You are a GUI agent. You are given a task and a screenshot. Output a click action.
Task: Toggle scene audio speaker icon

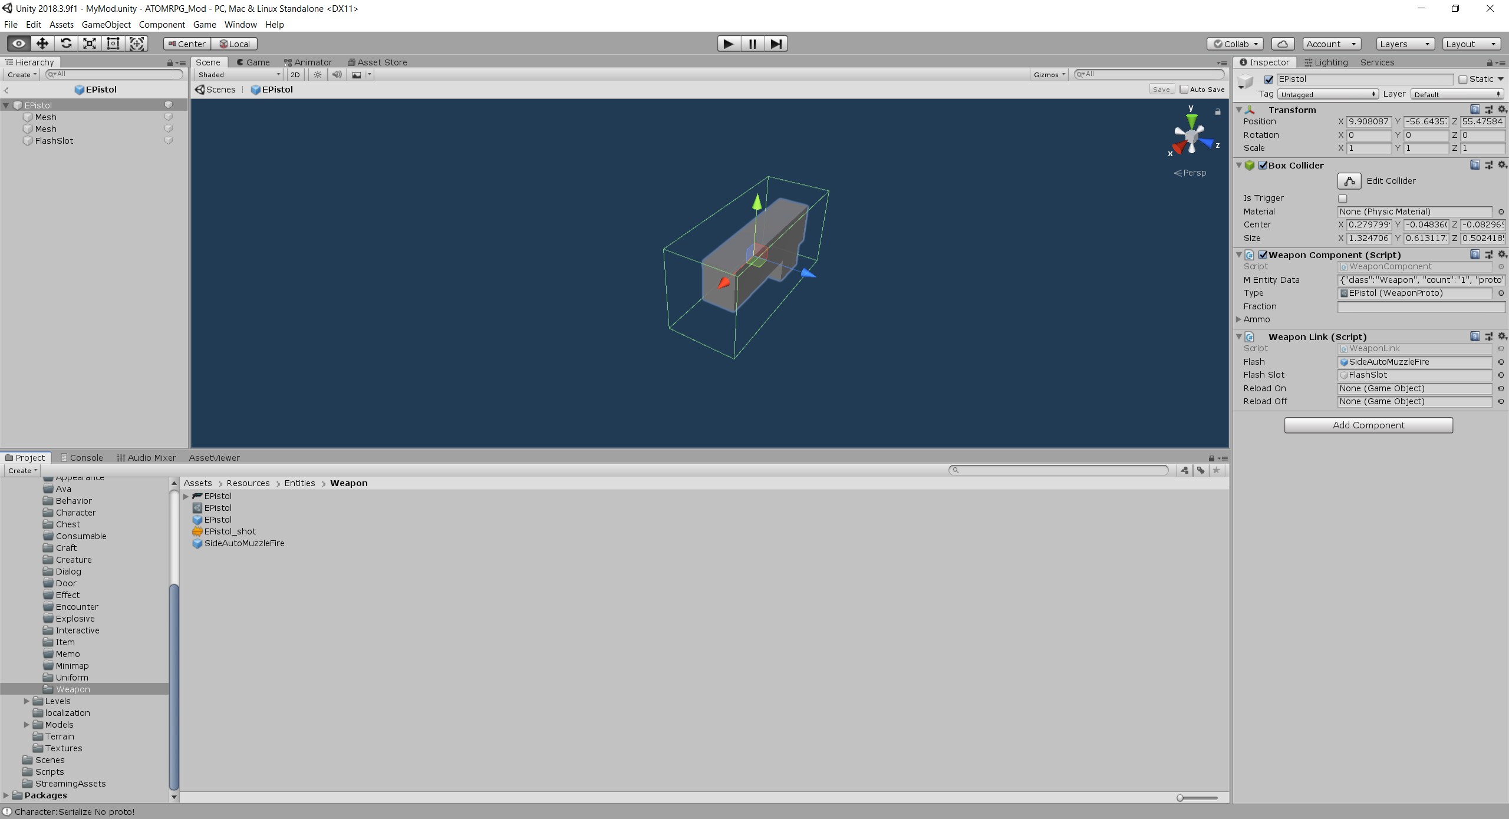[337, 75]
